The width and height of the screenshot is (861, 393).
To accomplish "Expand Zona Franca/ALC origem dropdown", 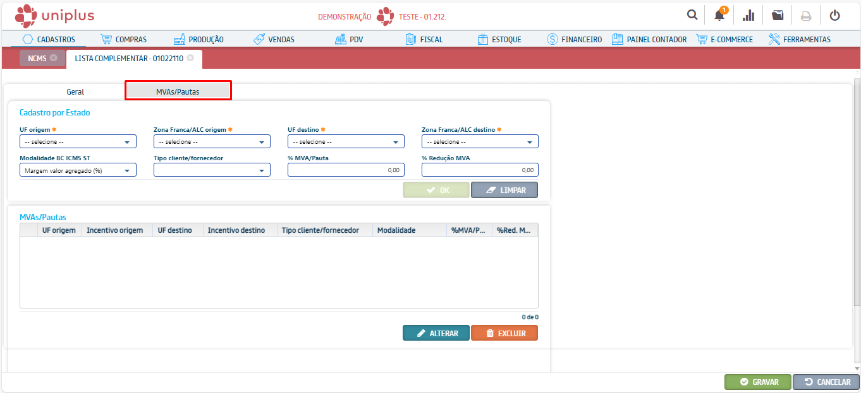I will pos(212,141).
